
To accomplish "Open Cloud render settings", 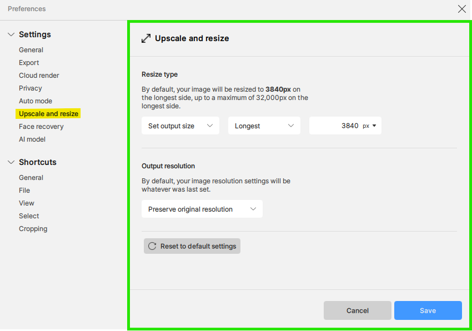I will click(x=39, y=76).
